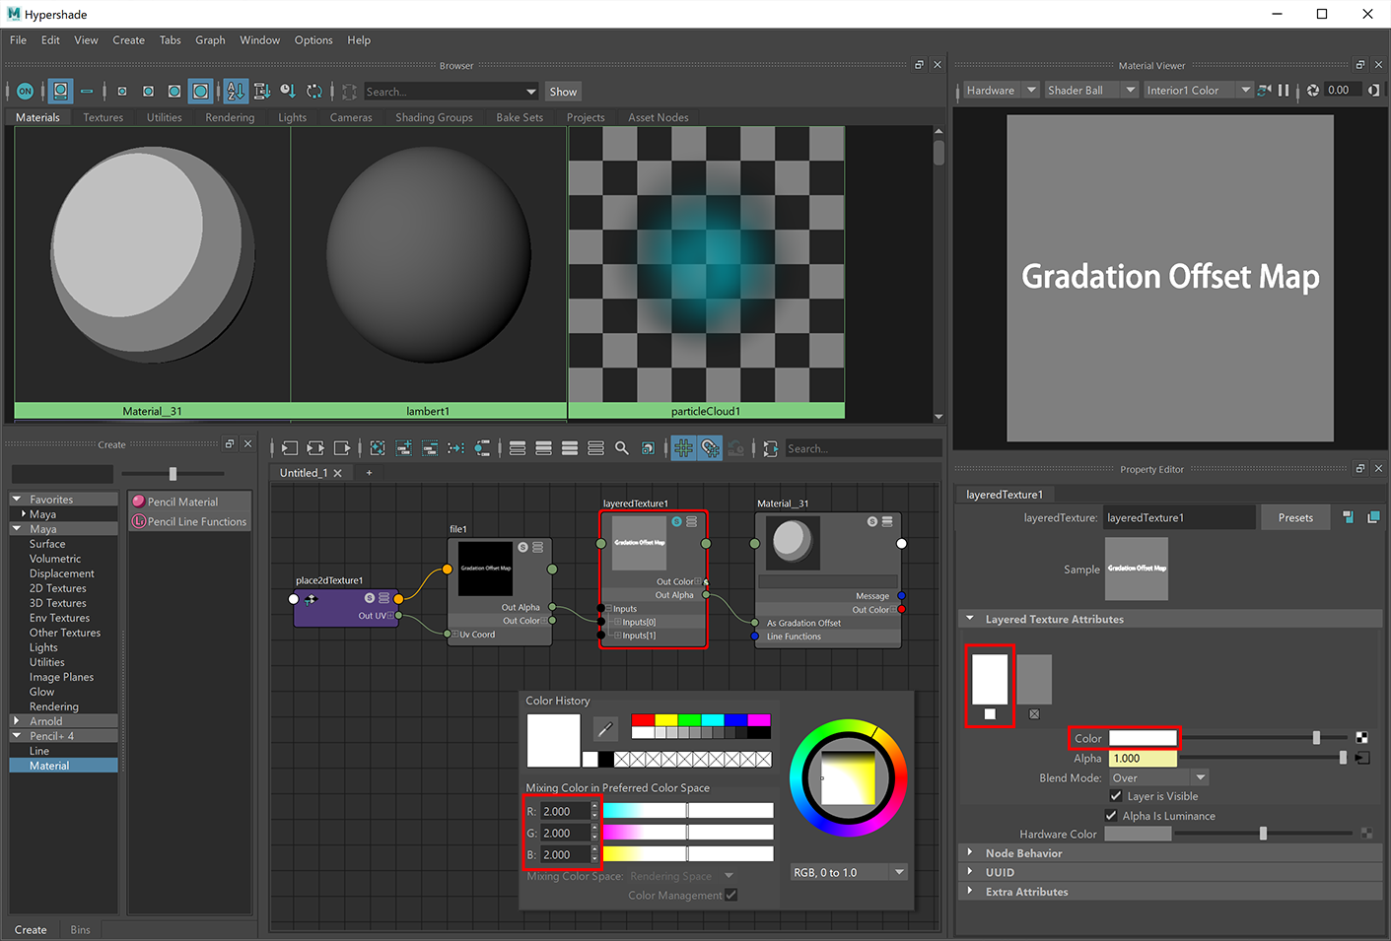The width and height of the screenshot is (1391, 941).
Task: Toggle view mode icon on Material__31 node
Action: [887, 521]
